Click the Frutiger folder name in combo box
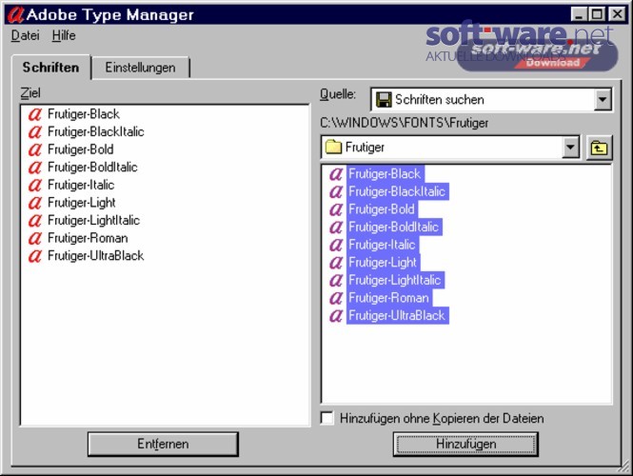 365,148
